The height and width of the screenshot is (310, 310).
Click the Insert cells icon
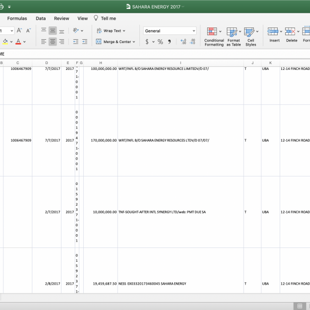tap(273, 31)
